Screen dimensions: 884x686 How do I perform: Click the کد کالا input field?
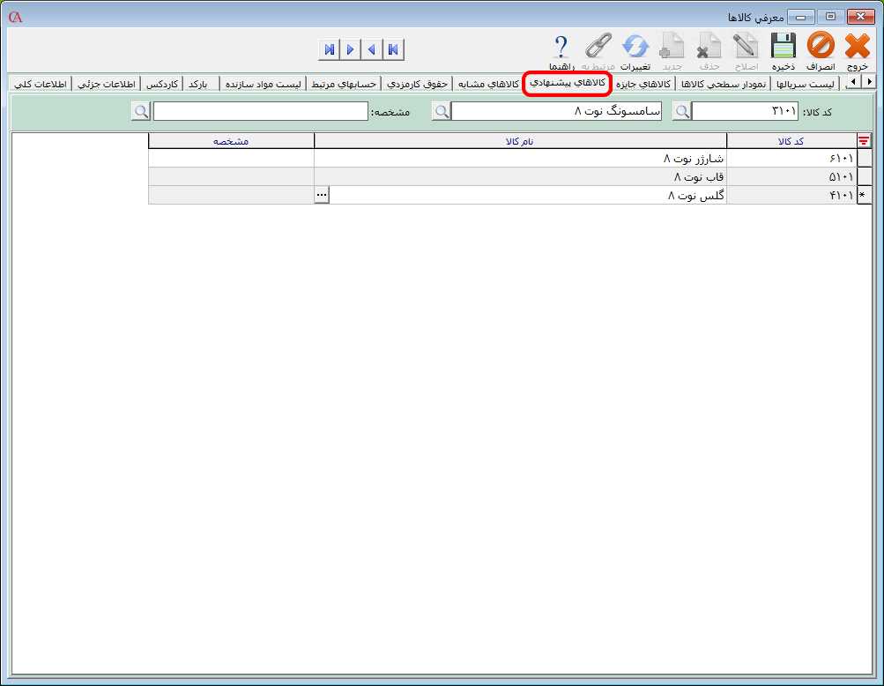click(x=746, y=111)
